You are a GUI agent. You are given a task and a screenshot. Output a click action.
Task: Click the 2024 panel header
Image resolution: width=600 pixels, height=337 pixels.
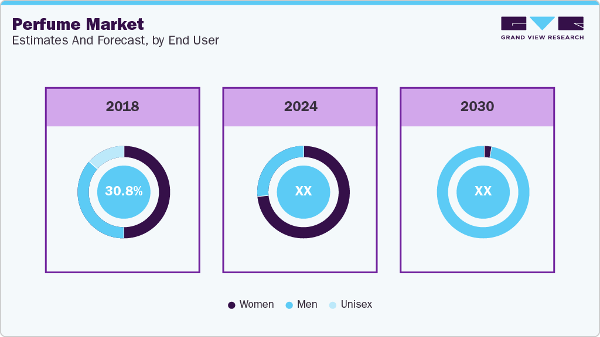tap(300, 106)
